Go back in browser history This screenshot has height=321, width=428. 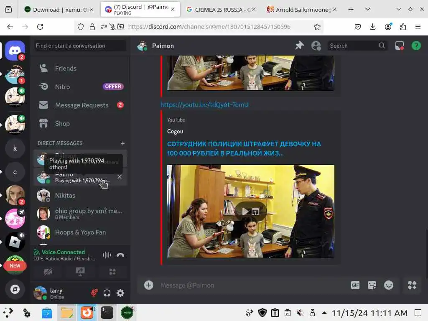pos(10,27)
